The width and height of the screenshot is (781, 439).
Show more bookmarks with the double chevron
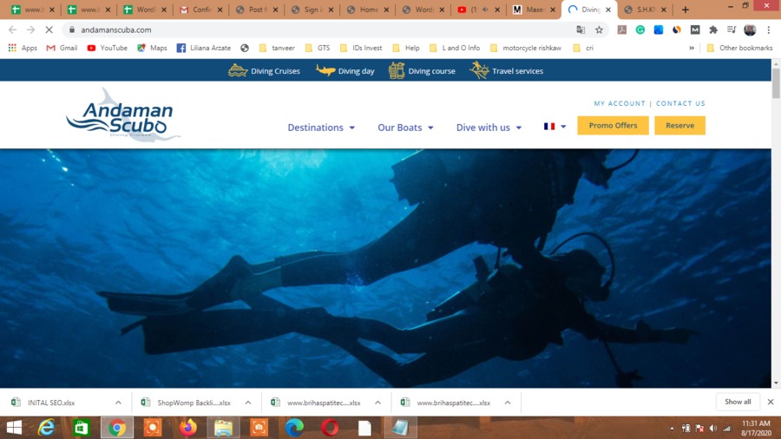[692, 48]
